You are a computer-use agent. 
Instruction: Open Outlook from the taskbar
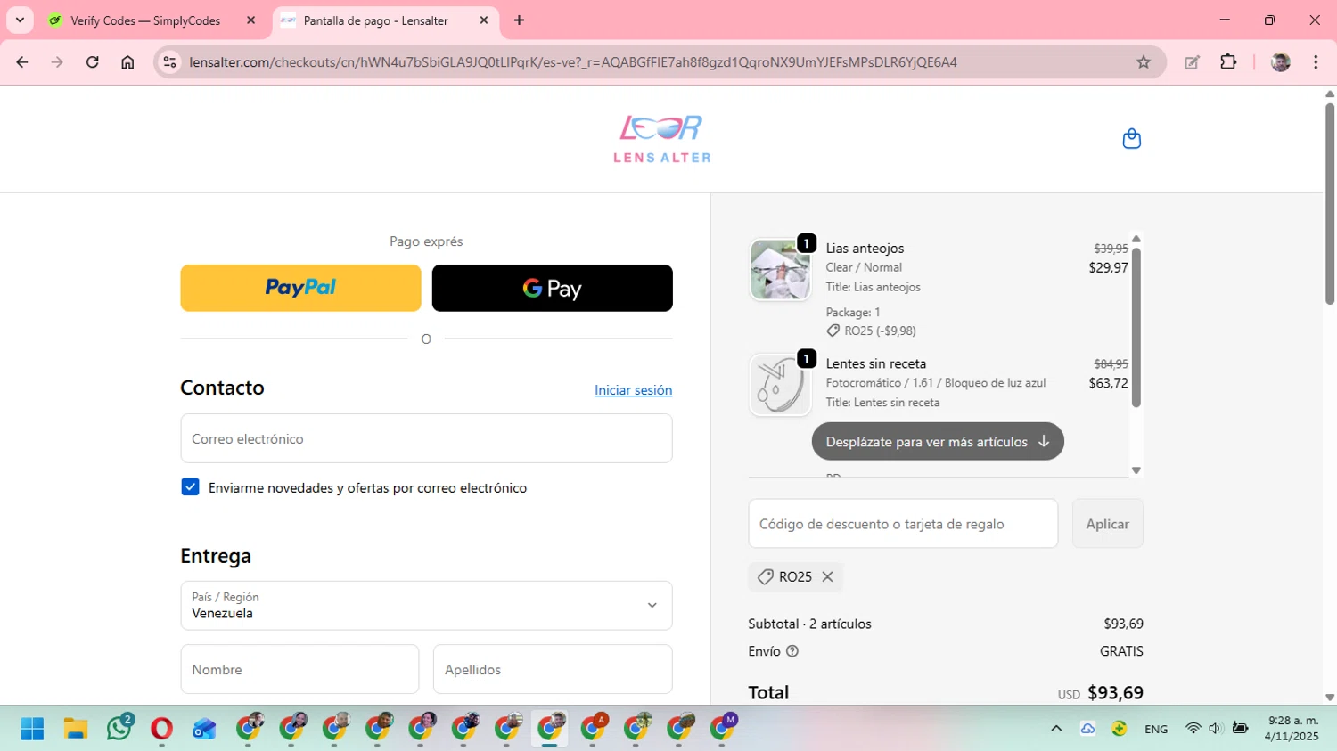point(204,729)
